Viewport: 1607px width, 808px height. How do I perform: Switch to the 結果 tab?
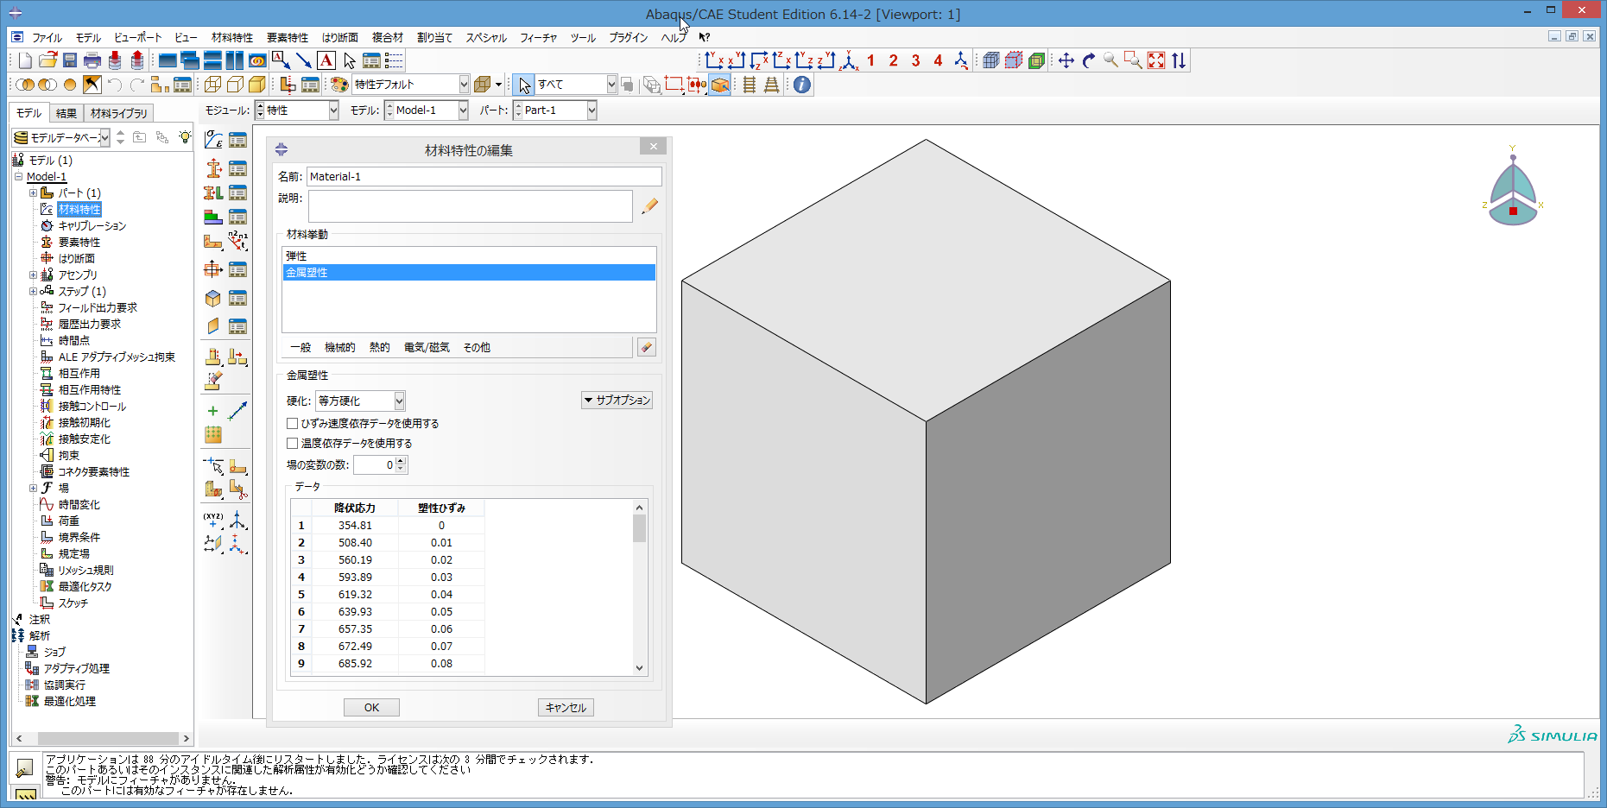(66, 113)
